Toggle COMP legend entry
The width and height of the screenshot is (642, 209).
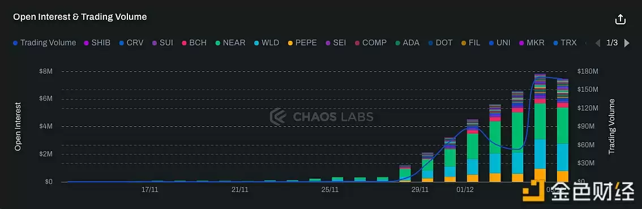coord(370,42)
